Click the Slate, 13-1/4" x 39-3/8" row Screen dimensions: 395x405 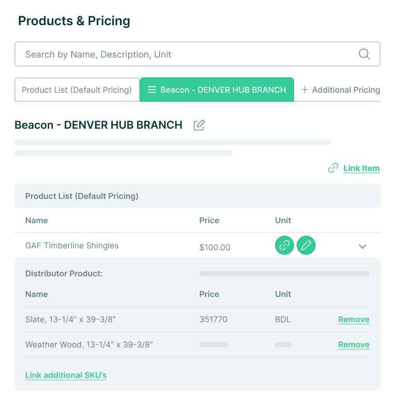tap(197, 319)
